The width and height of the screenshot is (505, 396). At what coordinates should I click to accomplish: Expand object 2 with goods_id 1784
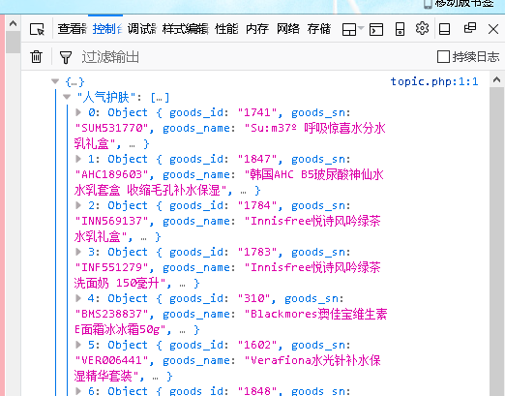pyautogui.click(x=78, y=205)
